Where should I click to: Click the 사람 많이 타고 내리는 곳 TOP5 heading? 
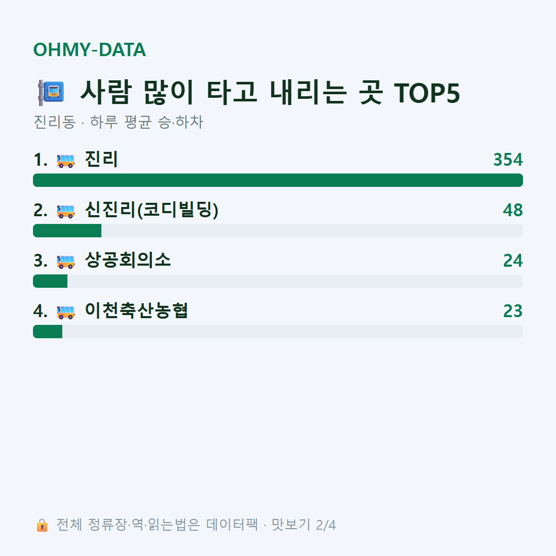[x=270, y=93]
